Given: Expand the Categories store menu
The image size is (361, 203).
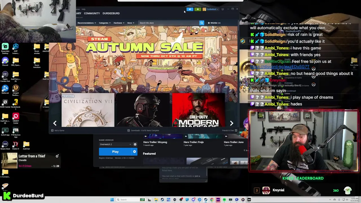Looking at the screenshot, I should point(105,23).
